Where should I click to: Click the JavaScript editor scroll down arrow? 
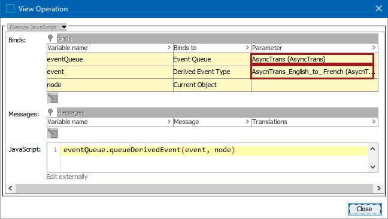373,167
